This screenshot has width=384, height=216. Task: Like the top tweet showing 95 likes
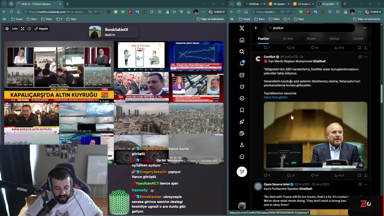click(x=314, y=48)
